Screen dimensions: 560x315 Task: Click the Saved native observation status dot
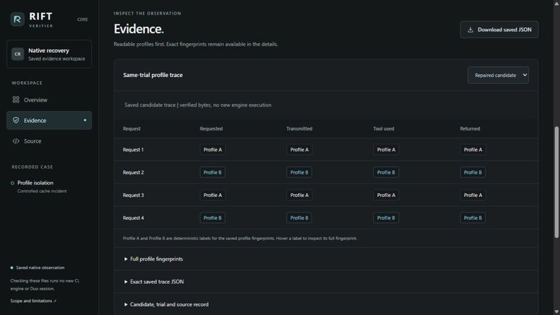click(12, 268)
